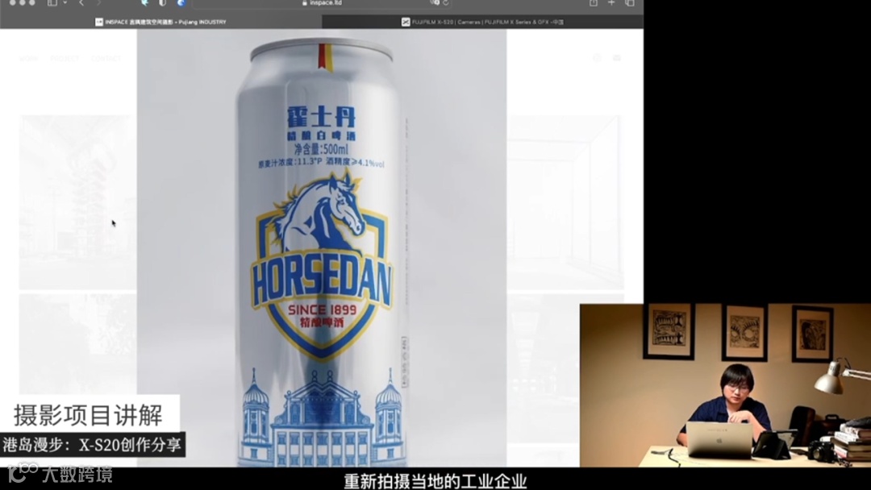Reload the page with the refresh icon

click(x=445, y=2)
